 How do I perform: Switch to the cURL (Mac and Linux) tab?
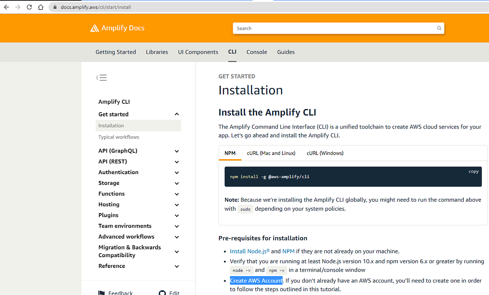(271, 153)
